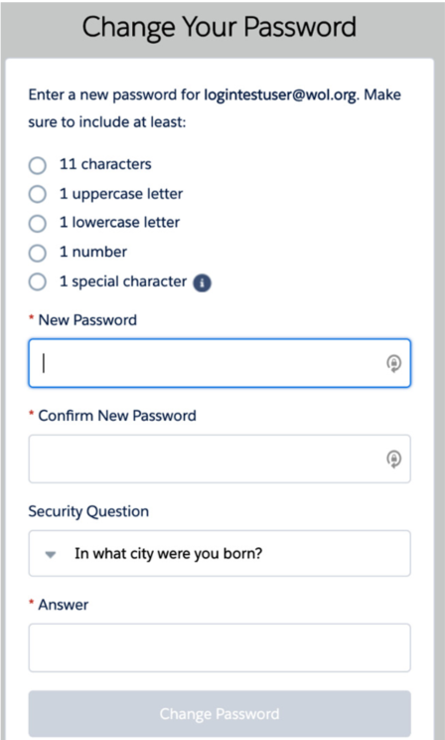
Task: Select the 1 number indicator circle
Action: click(x=38, y=253)
